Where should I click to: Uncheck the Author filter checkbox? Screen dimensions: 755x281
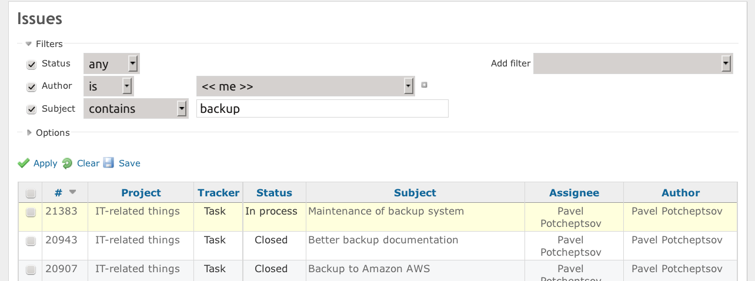tap(32, 87)
